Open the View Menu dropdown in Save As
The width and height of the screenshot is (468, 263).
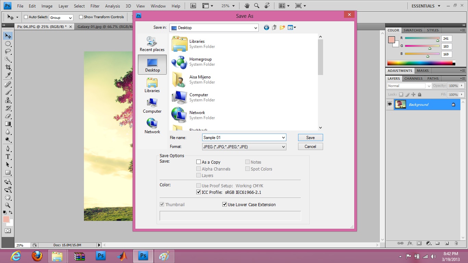[292, 28]
